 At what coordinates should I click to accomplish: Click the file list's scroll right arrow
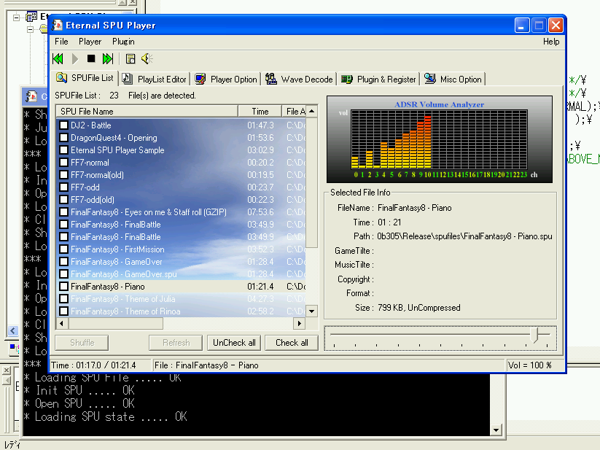click(x=300, y=324)
